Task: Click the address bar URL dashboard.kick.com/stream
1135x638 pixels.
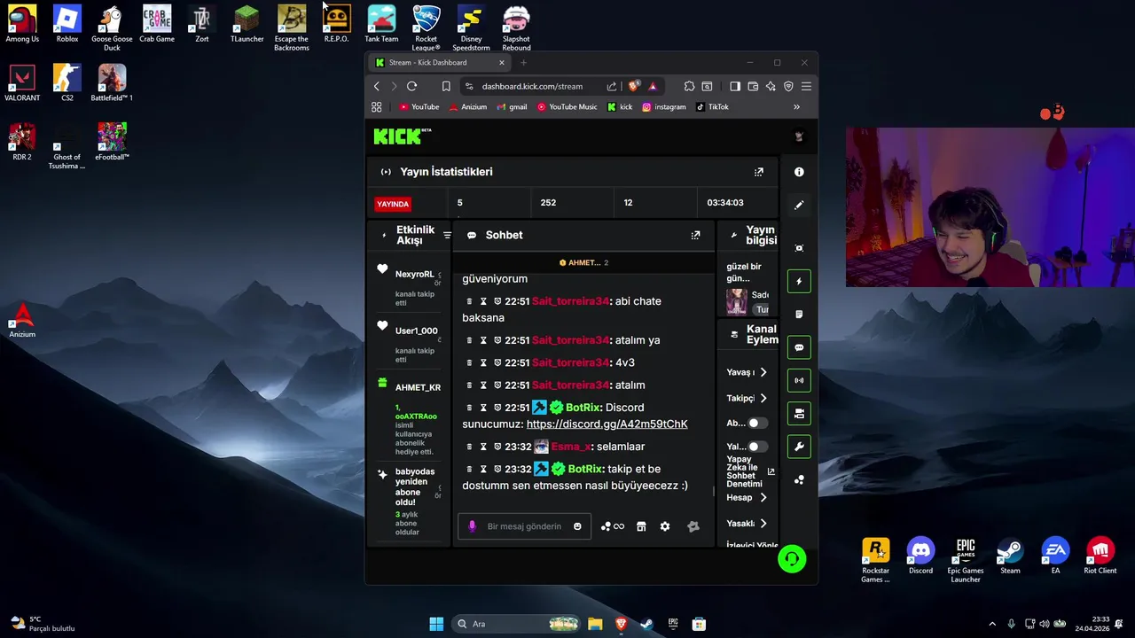Action: pos(532,86)
